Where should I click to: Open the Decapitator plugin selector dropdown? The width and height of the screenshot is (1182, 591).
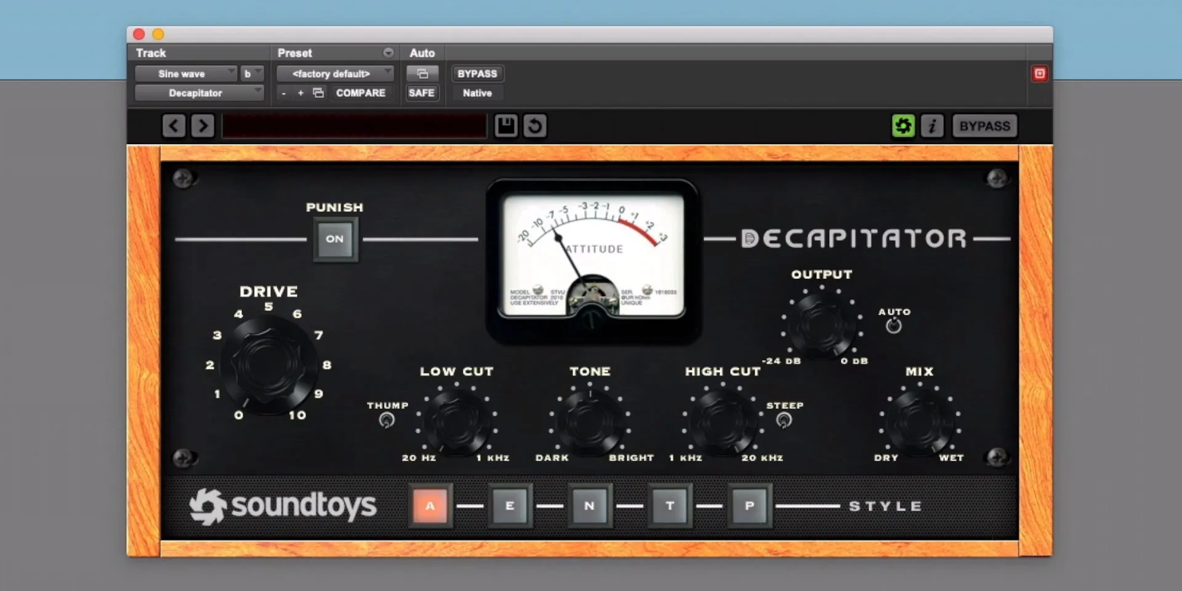tap(199, 93)
